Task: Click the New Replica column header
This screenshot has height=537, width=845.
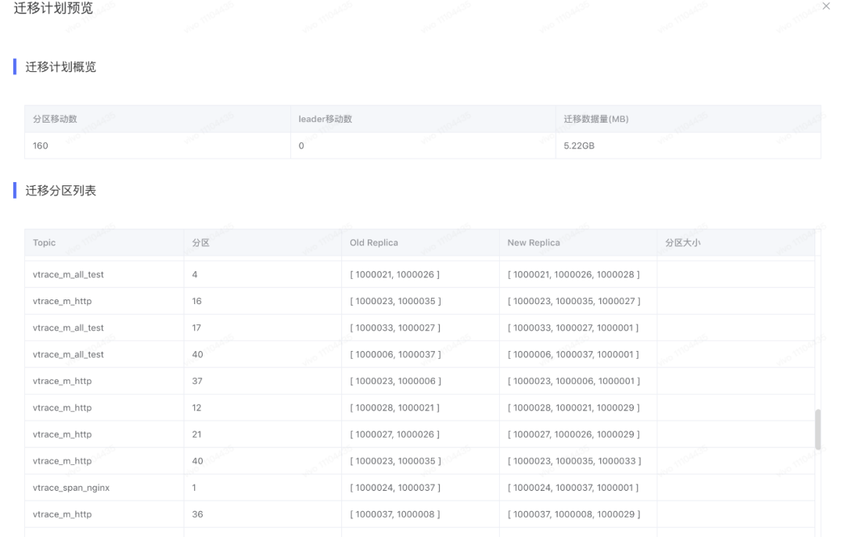Action: [533, 242]
